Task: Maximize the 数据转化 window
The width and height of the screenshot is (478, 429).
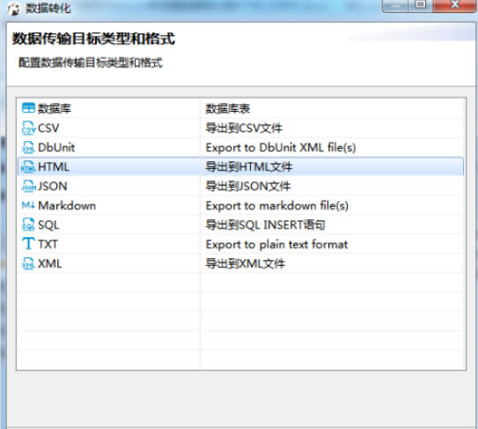Action: click(x=421, y=5)
